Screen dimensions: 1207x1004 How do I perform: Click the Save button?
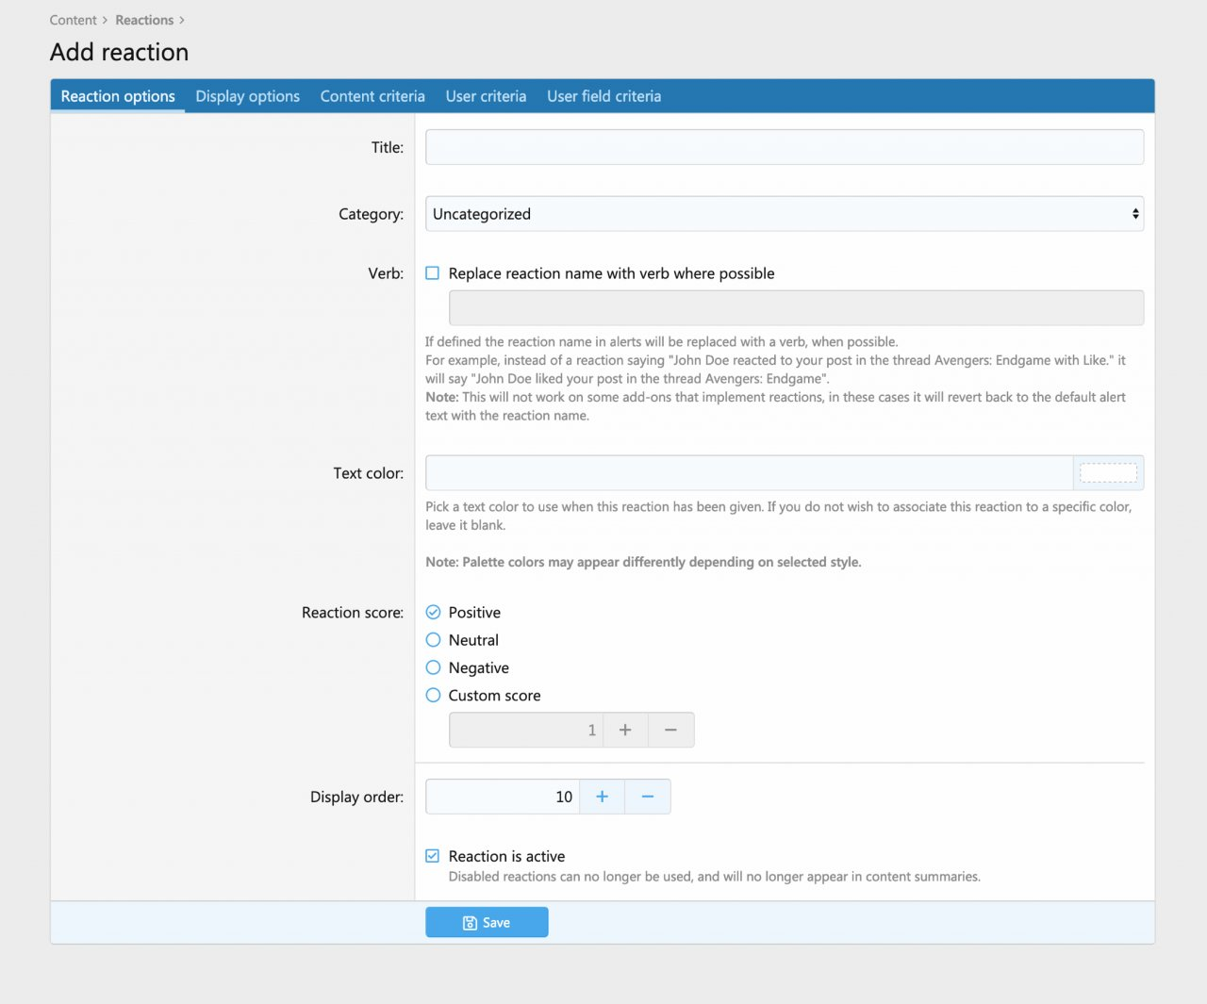(487, 923)
